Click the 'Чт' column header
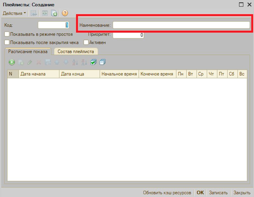Image resolution: width=254 pixels, height=197 pixels. pyautogui.click(x=212, y=74)
